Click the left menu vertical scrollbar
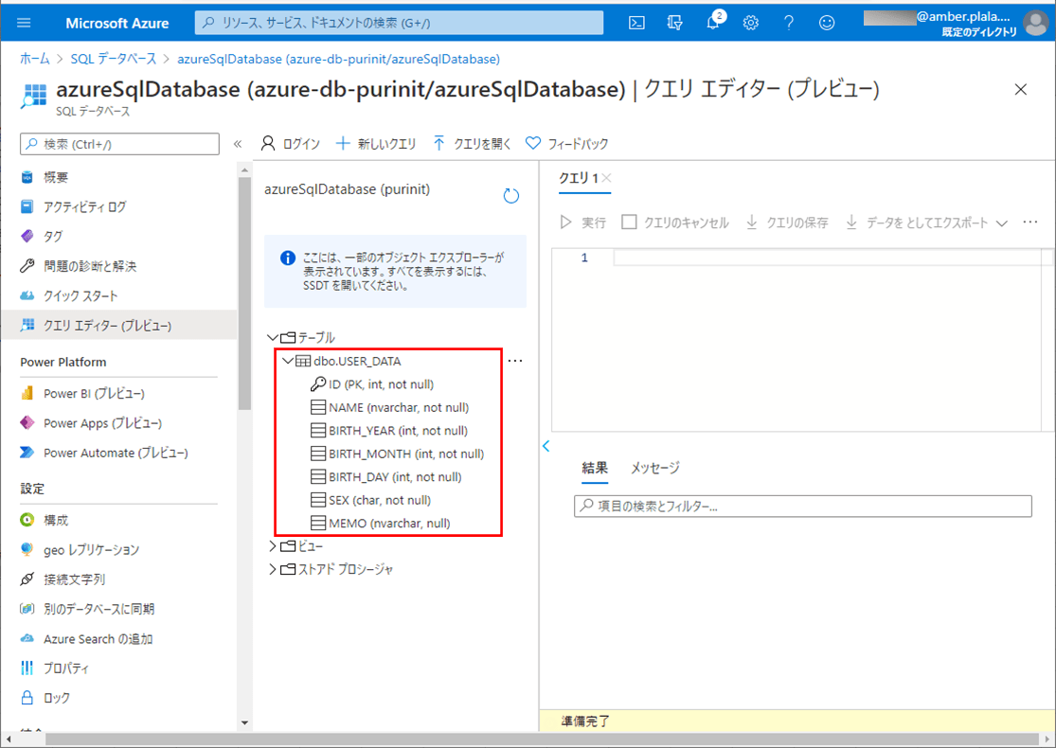The width and height of the screenshot is (1056, 748). (x=244, y=293)
